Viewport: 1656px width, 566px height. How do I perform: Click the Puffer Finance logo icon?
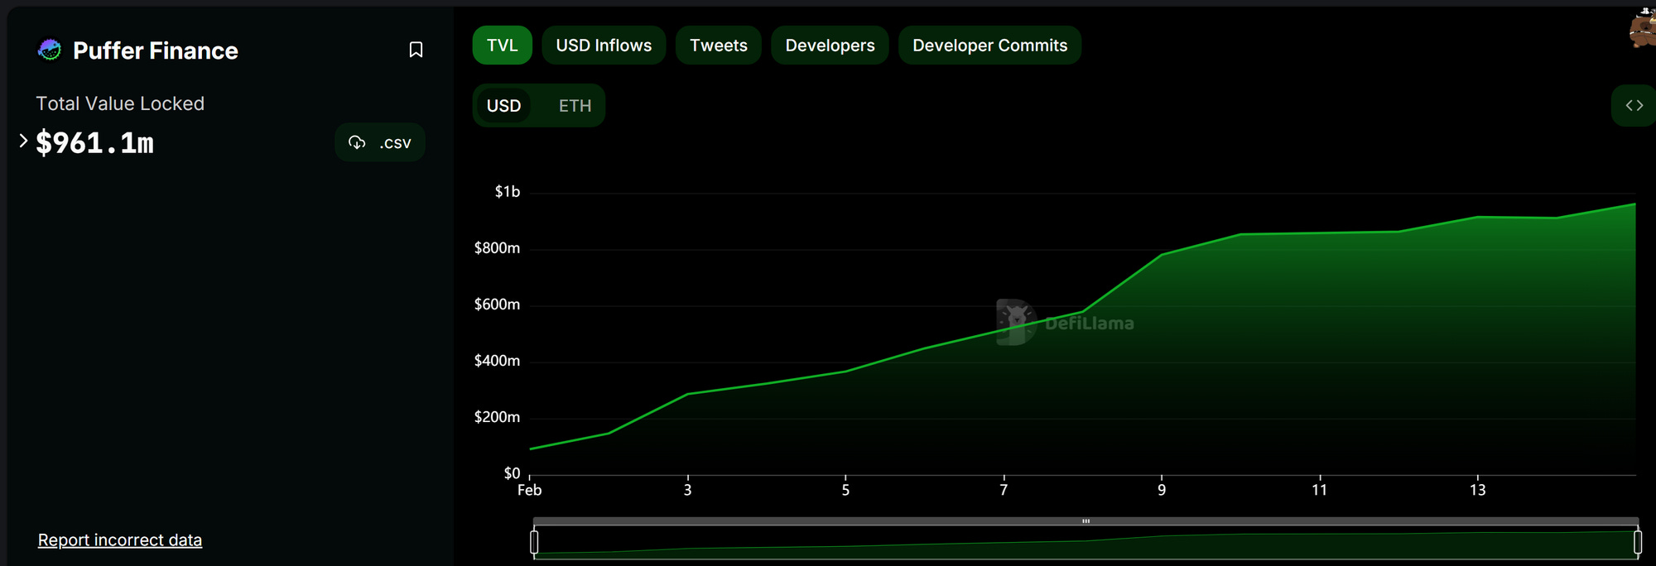pyautogui.click(x=50, y=50)
